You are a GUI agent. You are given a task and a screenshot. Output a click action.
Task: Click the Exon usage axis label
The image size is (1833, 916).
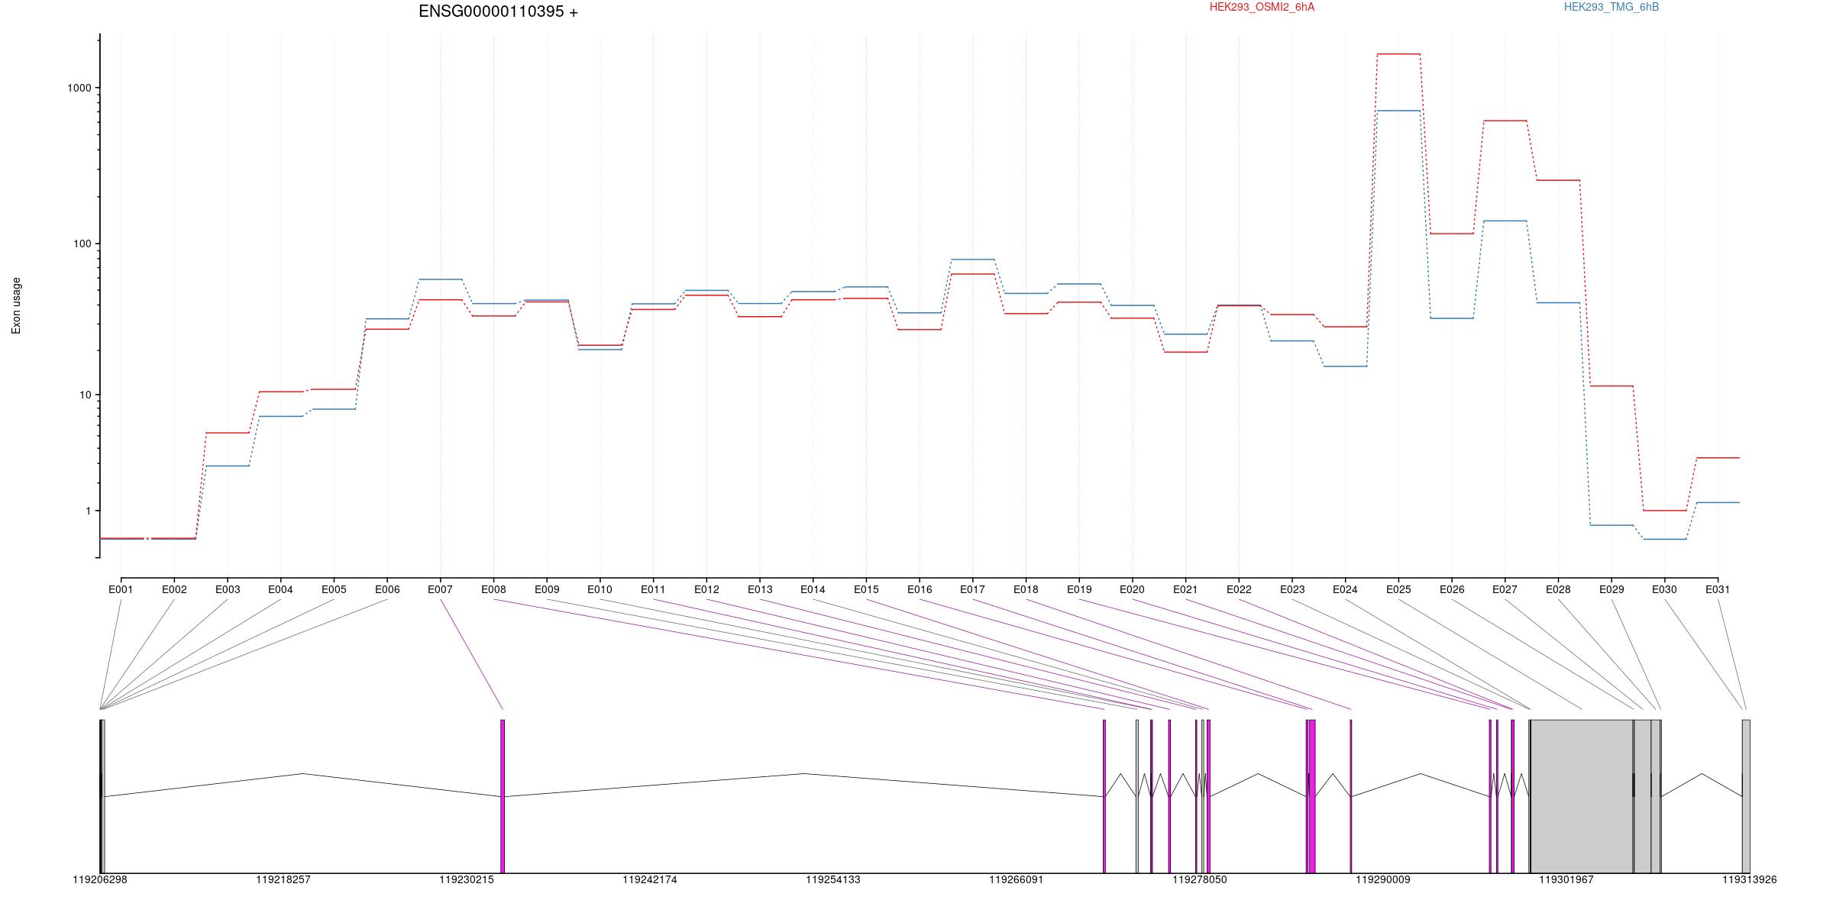[16, 305]
